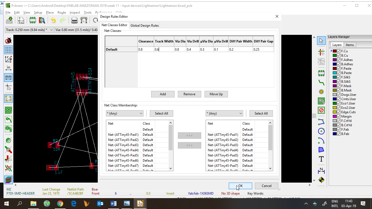Toggle the grid display icon

pyautogui.click(x=8, y=50)
